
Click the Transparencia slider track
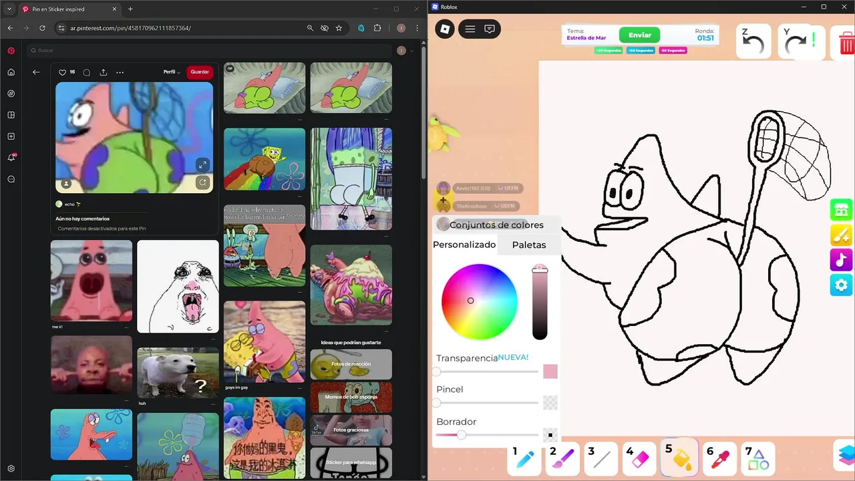(x=487, y=371)
